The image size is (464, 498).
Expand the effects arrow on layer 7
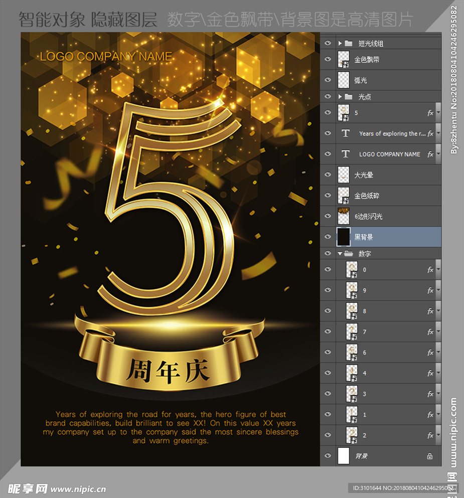(x=438, y=332)
